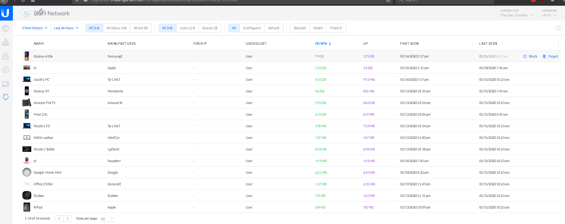Toggle the Fixed IP filter
The height and width of the screenshot is (224, 565).
click(336, 28)
